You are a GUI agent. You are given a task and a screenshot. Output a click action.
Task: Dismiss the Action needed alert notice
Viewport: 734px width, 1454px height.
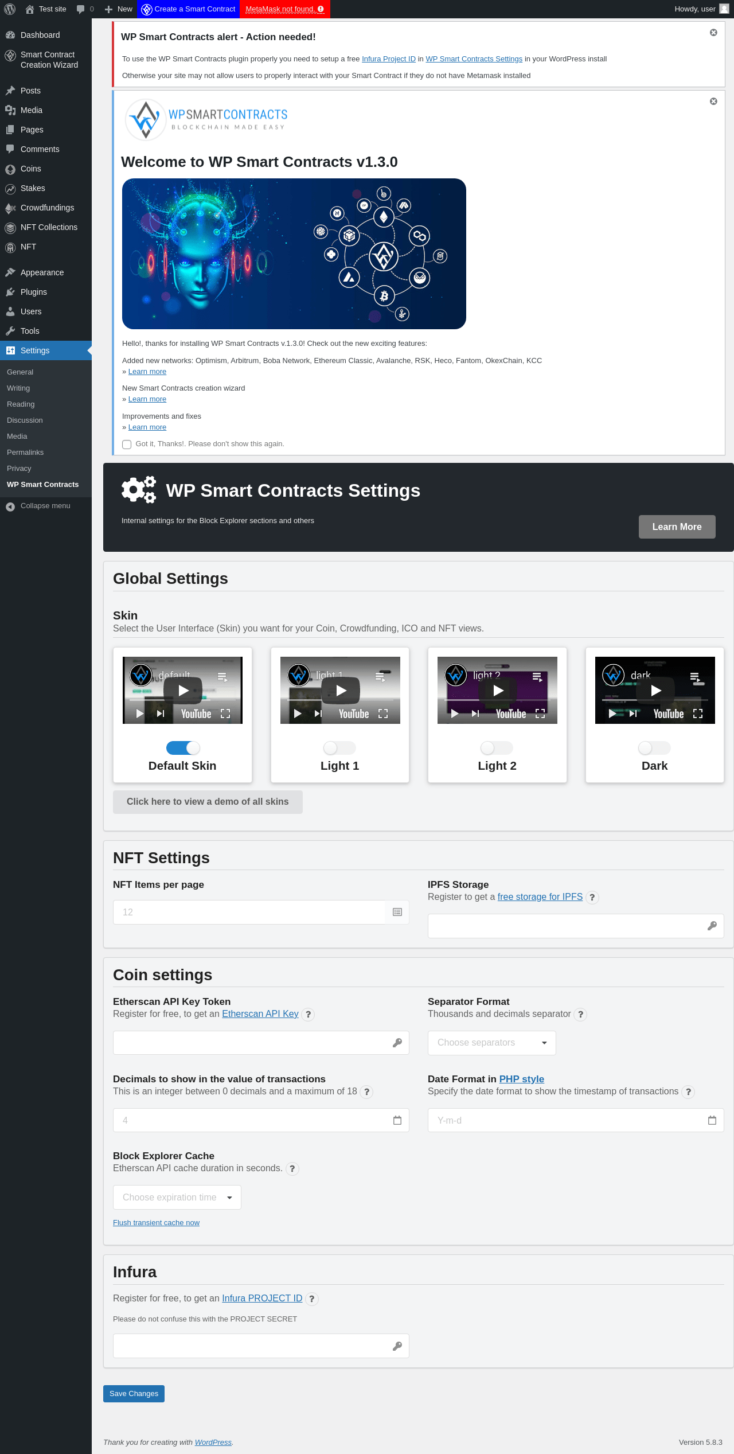tap(713, 33)
